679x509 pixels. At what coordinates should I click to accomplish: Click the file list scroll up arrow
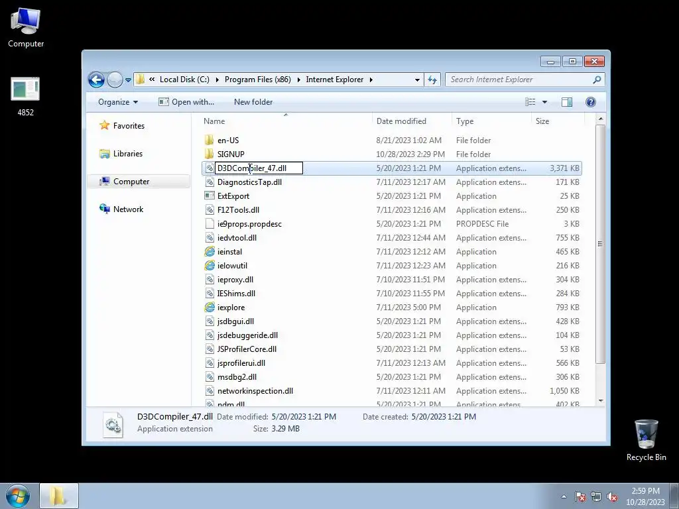[x=600, y=119]
